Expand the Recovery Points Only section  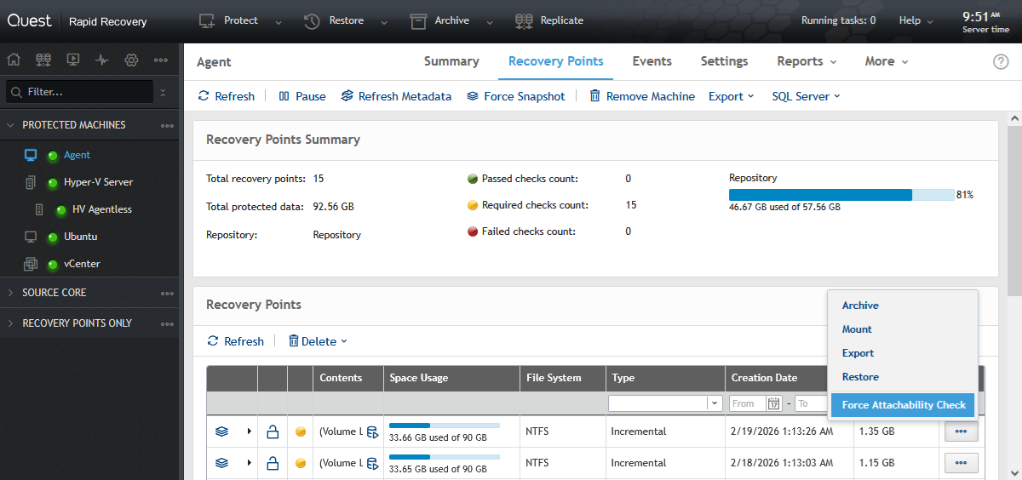point(11,323)
